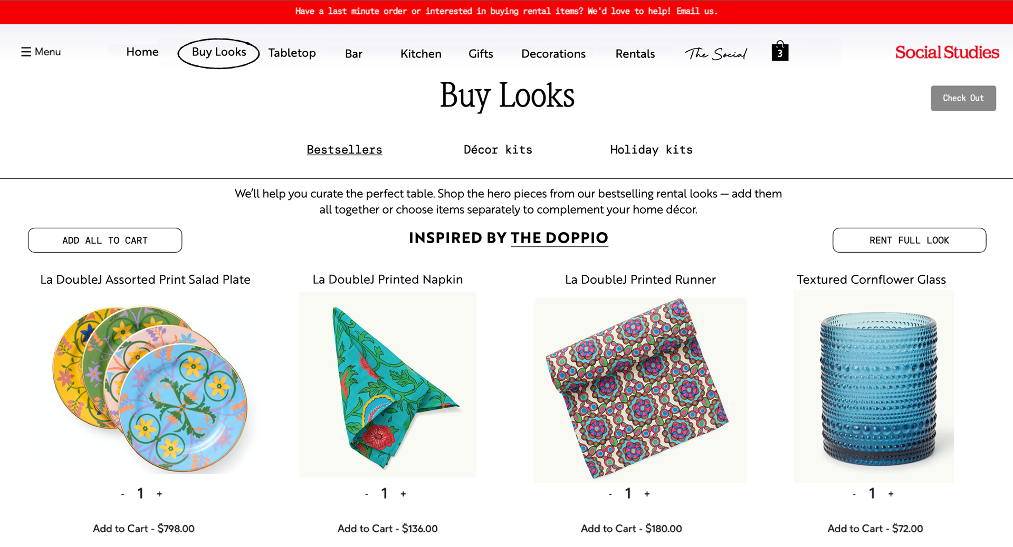Switch to the Décor kits tab

point(498,150)
